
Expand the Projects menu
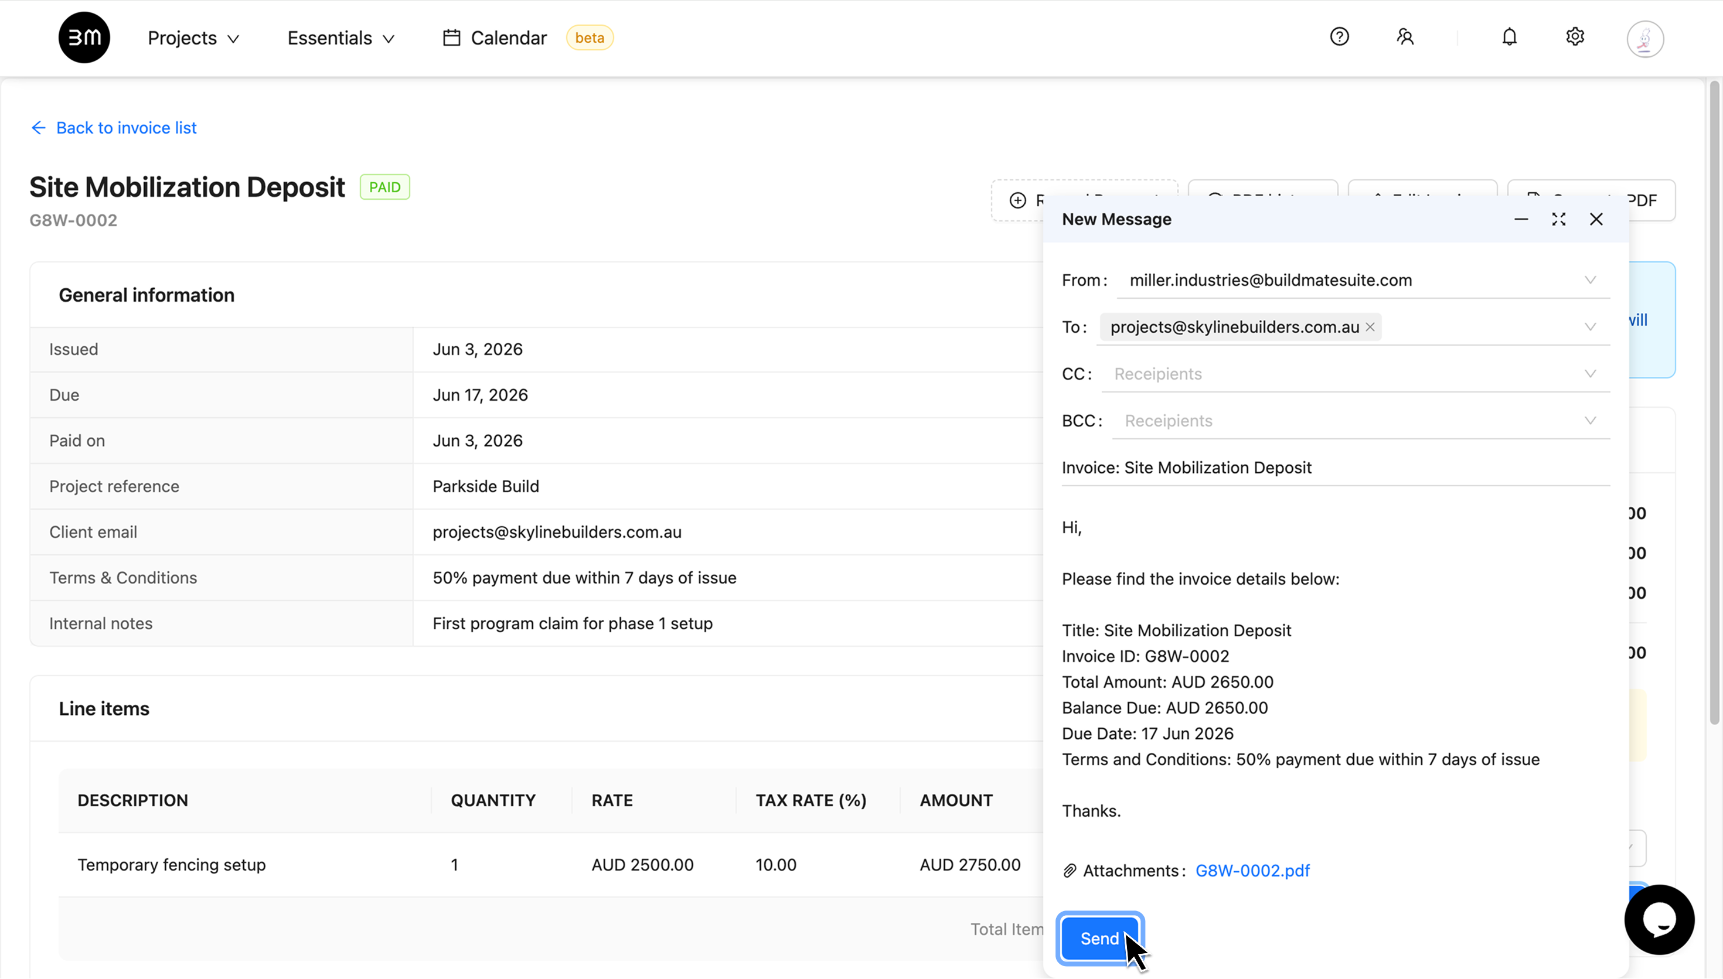tap(193, 37)
